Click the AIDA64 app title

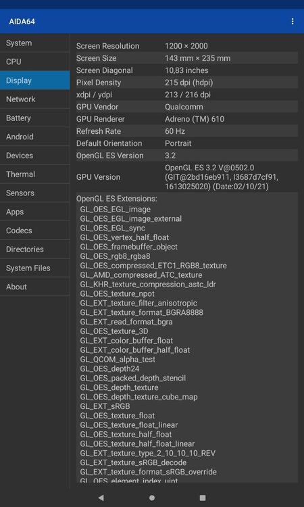tap(22, 22)
